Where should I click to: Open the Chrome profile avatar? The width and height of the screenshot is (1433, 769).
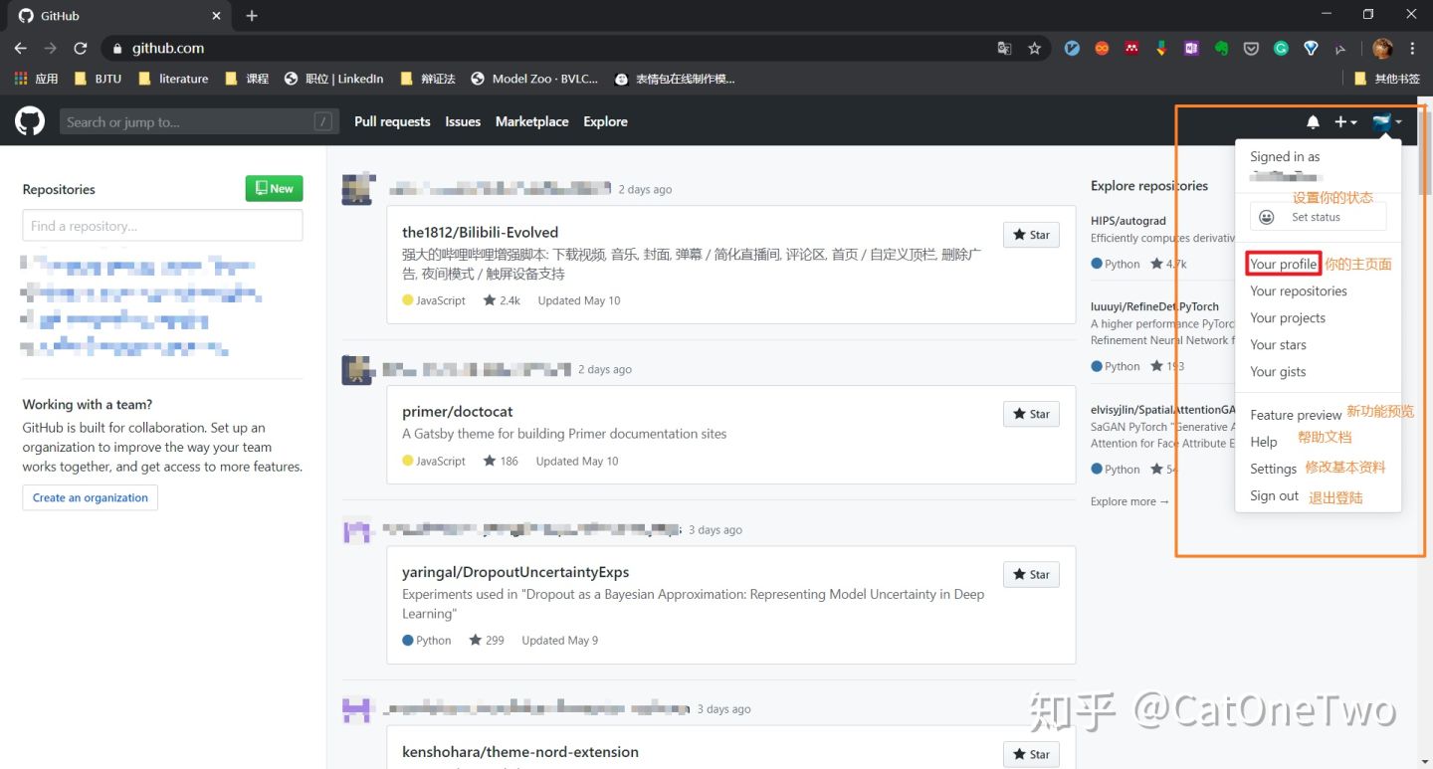[1382, 48]
